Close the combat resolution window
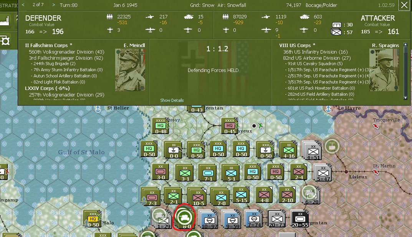This screenshot has width=412, height=237. tap(404, 5)
